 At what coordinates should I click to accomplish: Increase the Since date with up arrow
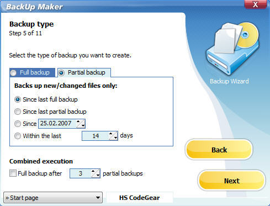click(78, 122)
